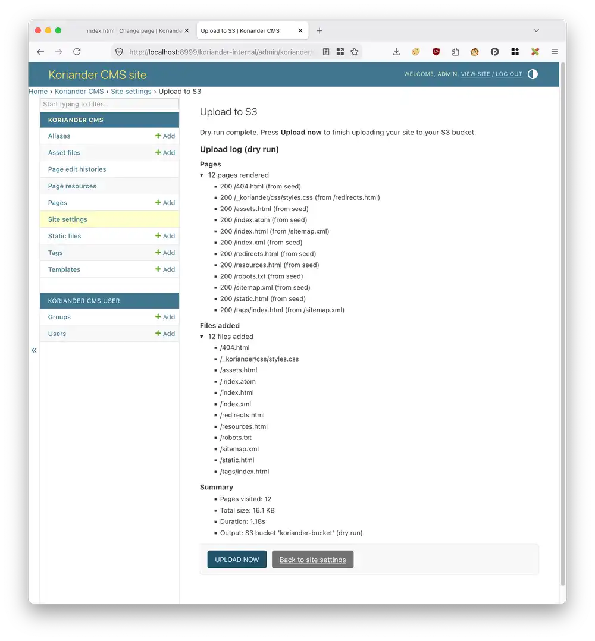Open Page resources in the sidebar
The width and height of the screenshot is (595, 641).
pos(72,186)
